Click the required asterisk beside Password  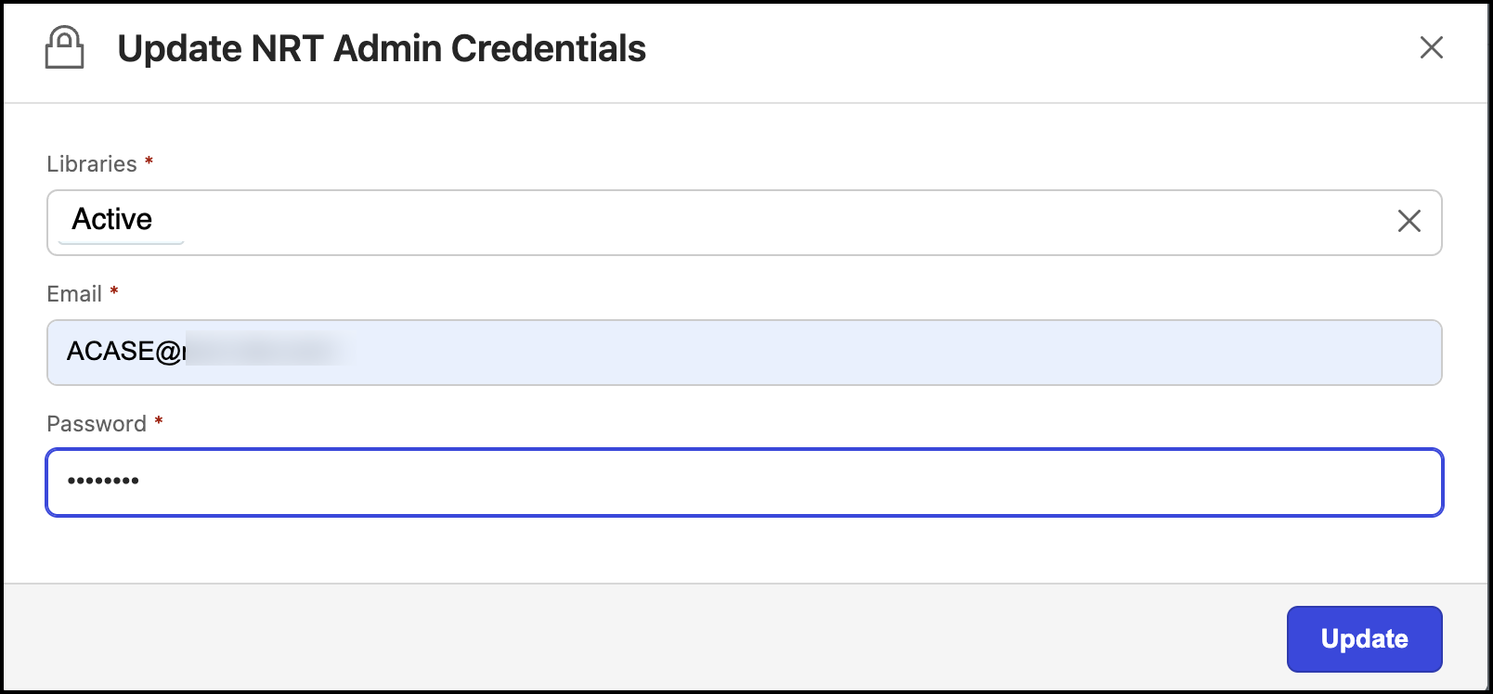click(x=159, y=422)
